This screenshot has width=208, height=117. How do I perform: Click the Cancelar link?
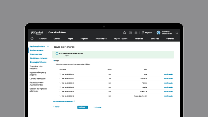coord(97,107)
